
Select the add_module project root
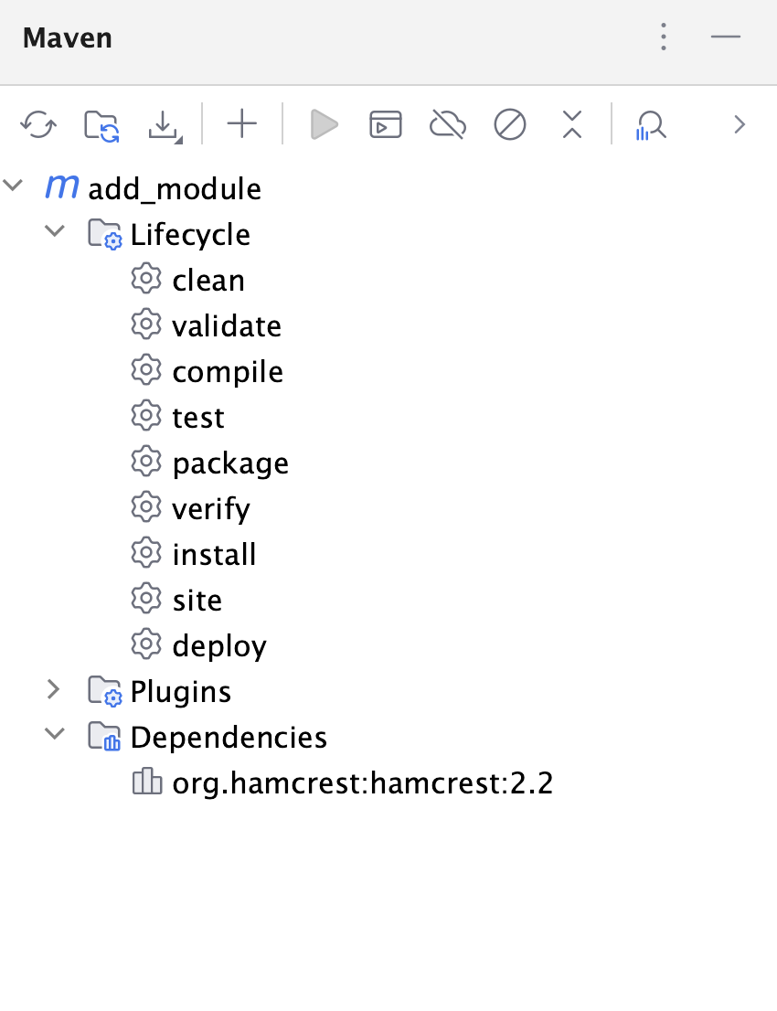pyautogui.click(x=174, y=188)
